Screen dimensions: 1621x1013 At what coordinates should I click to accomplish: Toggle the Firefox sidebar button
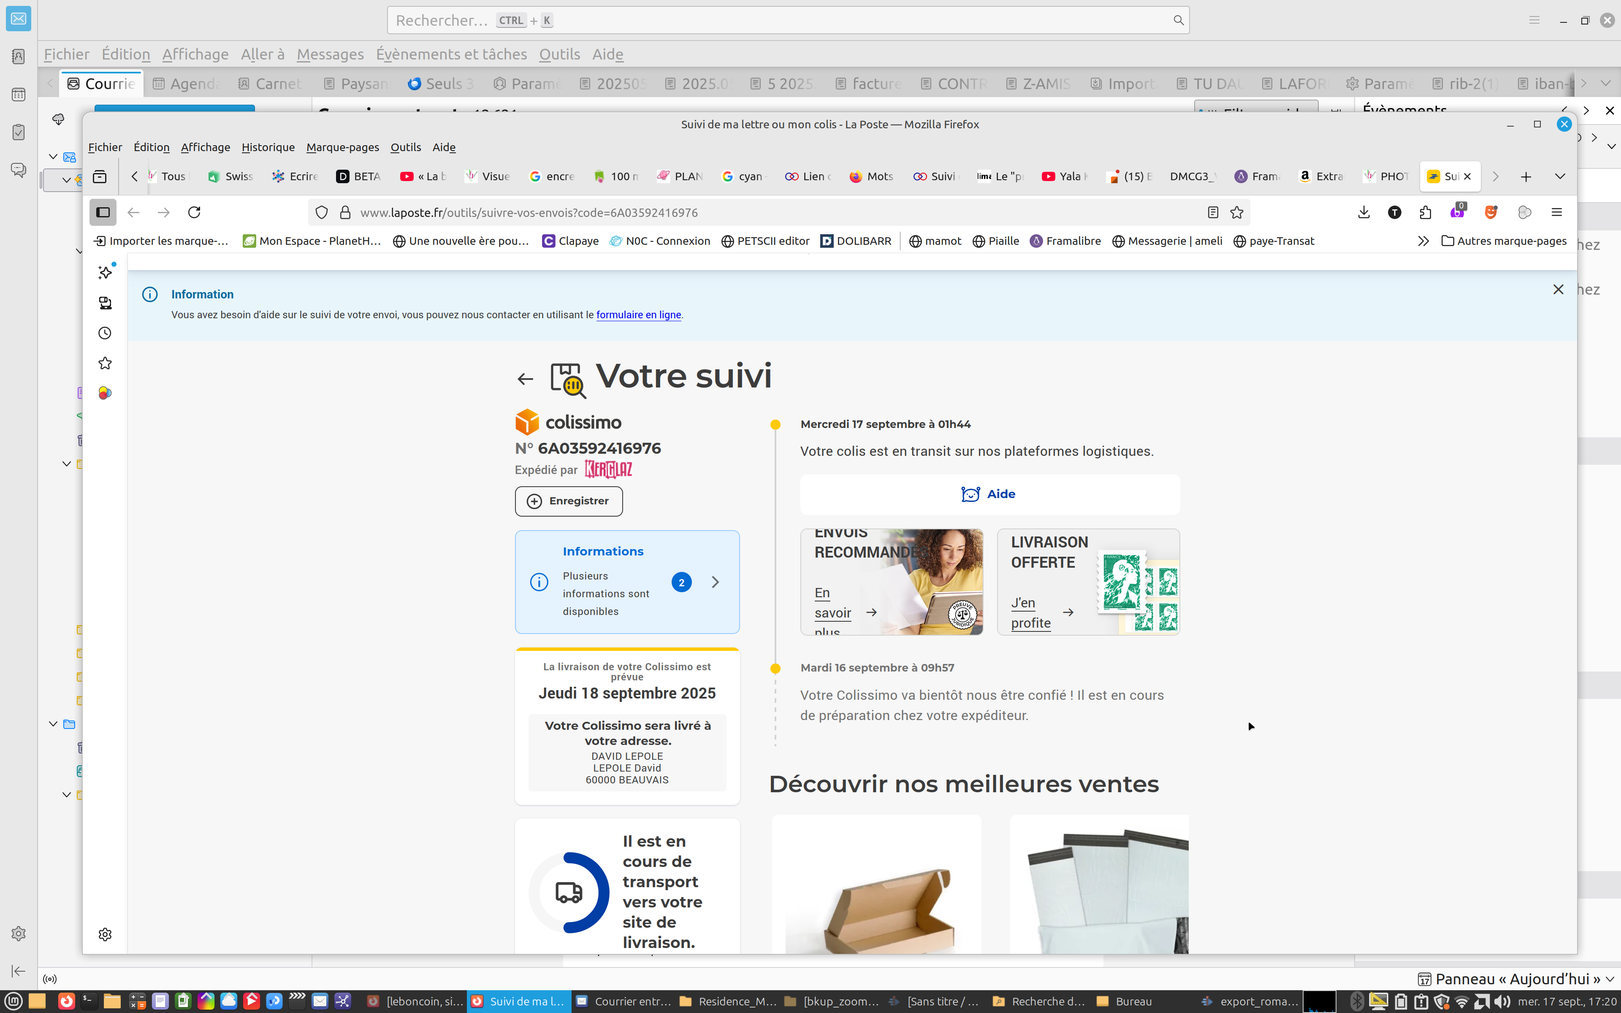click(103, 212)
